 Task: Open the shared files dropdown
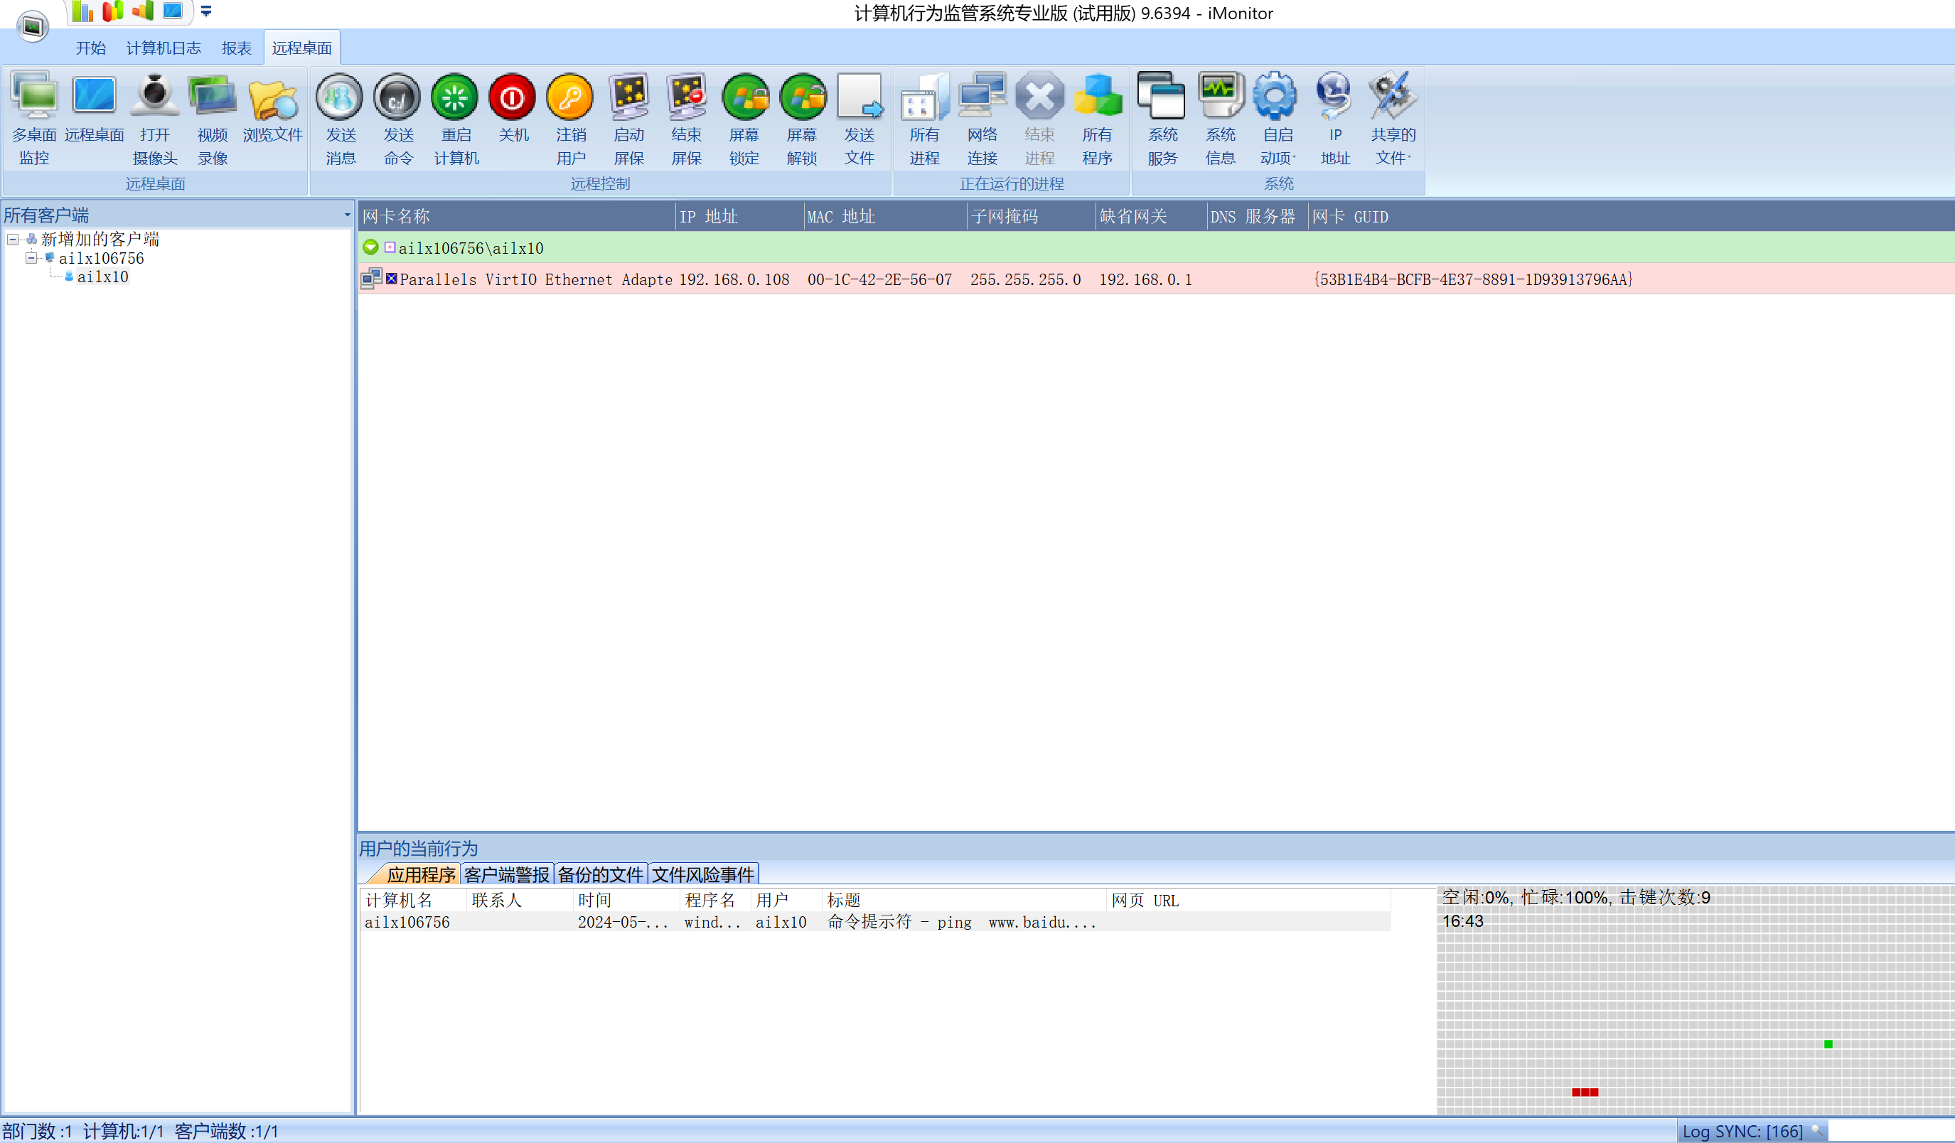click(1393, 119)
